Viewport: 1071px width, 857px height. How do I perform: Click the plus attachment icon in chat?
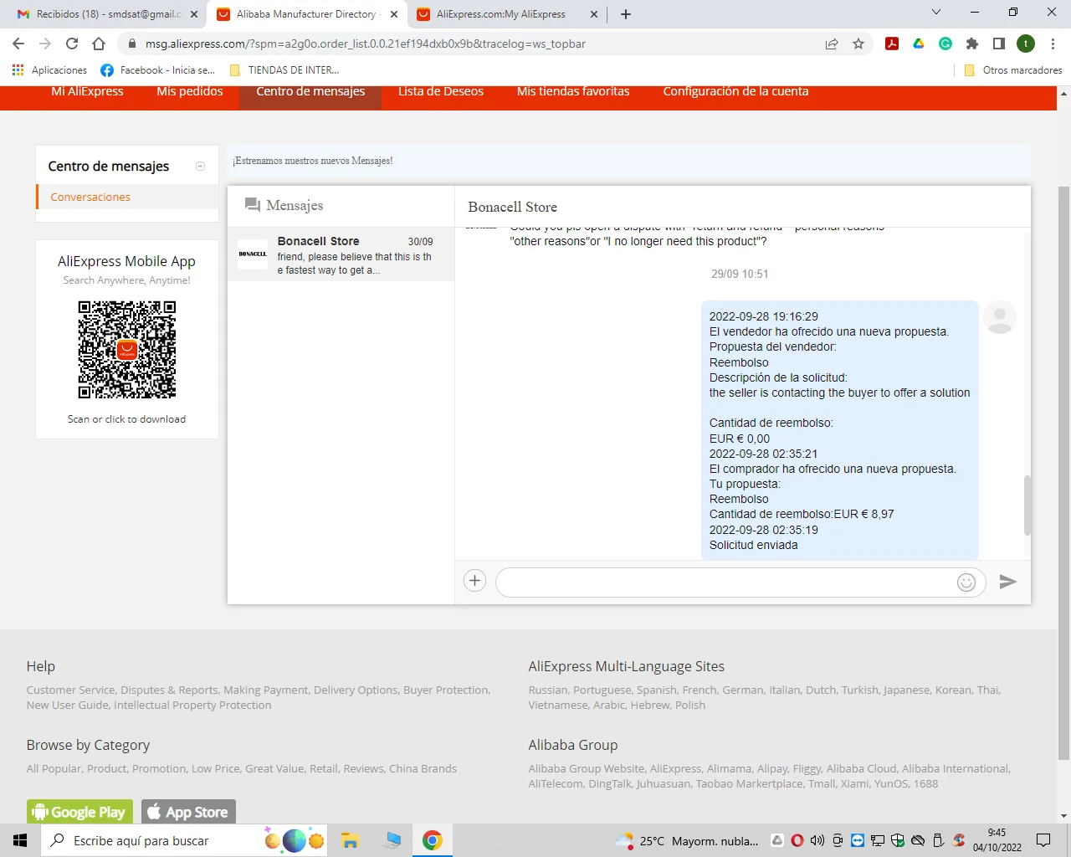point(474,581)
